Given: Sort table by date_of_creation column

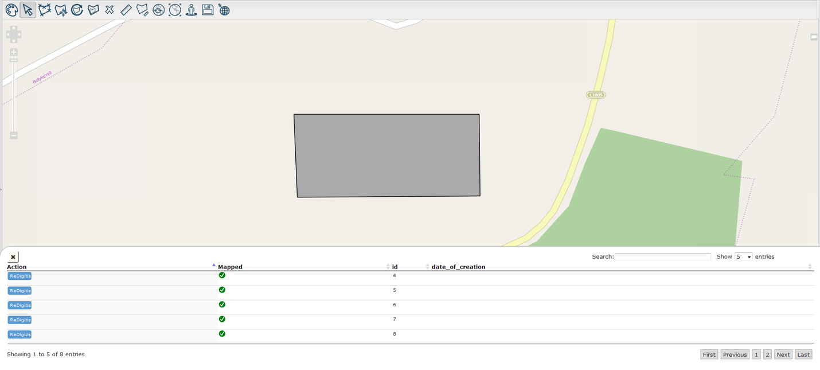Looking at the screenshot, I should click(458, 267).
